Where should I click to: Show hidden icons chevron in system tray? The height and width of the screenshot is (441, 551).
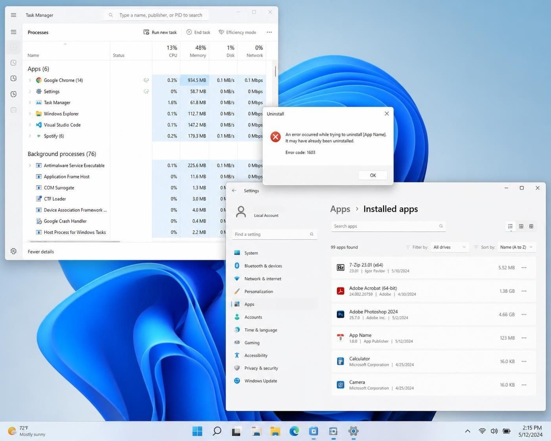point(468,431)
